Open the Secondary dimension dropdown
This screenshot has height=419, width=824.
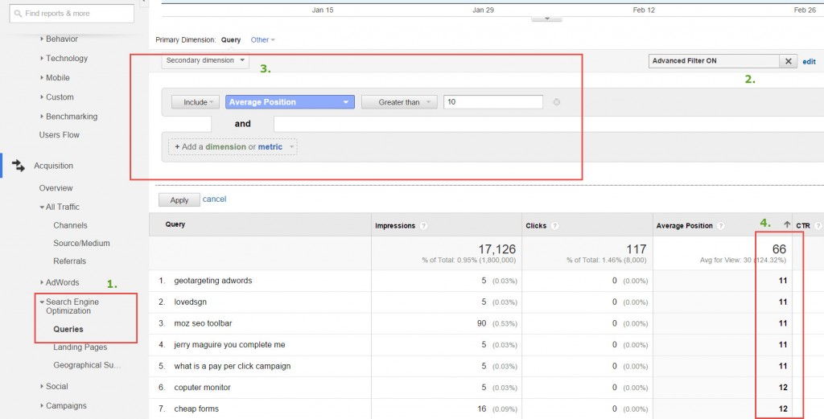pos(205,60)
